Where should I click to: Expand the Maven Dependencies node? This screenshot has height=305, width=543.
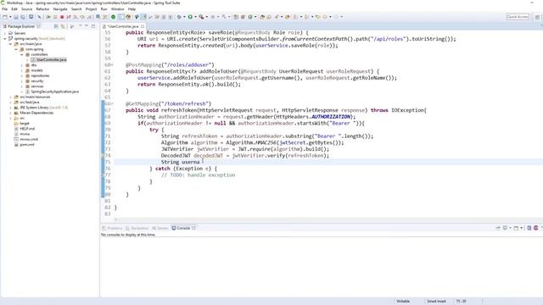pos(11,113)
